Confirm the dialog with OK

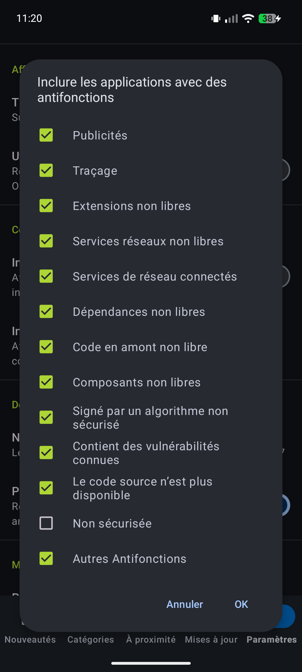coord(241,604)
